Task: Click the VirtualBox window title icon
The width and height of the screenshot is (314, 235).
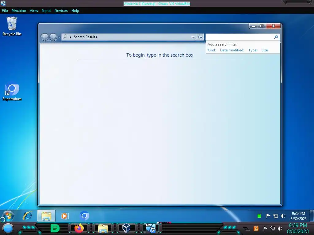Action: click(3, 3)
